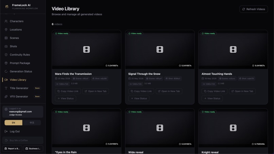Click the Generation Status spinner icon
This screenshot has width=274, height=154.
[6, 71]
